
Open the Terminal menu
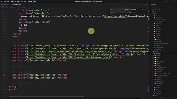pyautogui.click(x=30, y=1)
